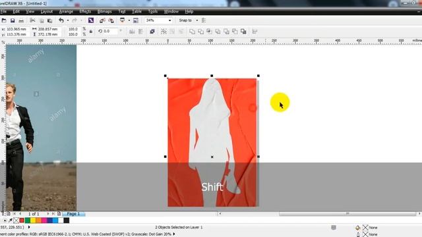This screenshot has width=422, height=237.
Task: Open the Application launcher icon
Action: (123, 20)
